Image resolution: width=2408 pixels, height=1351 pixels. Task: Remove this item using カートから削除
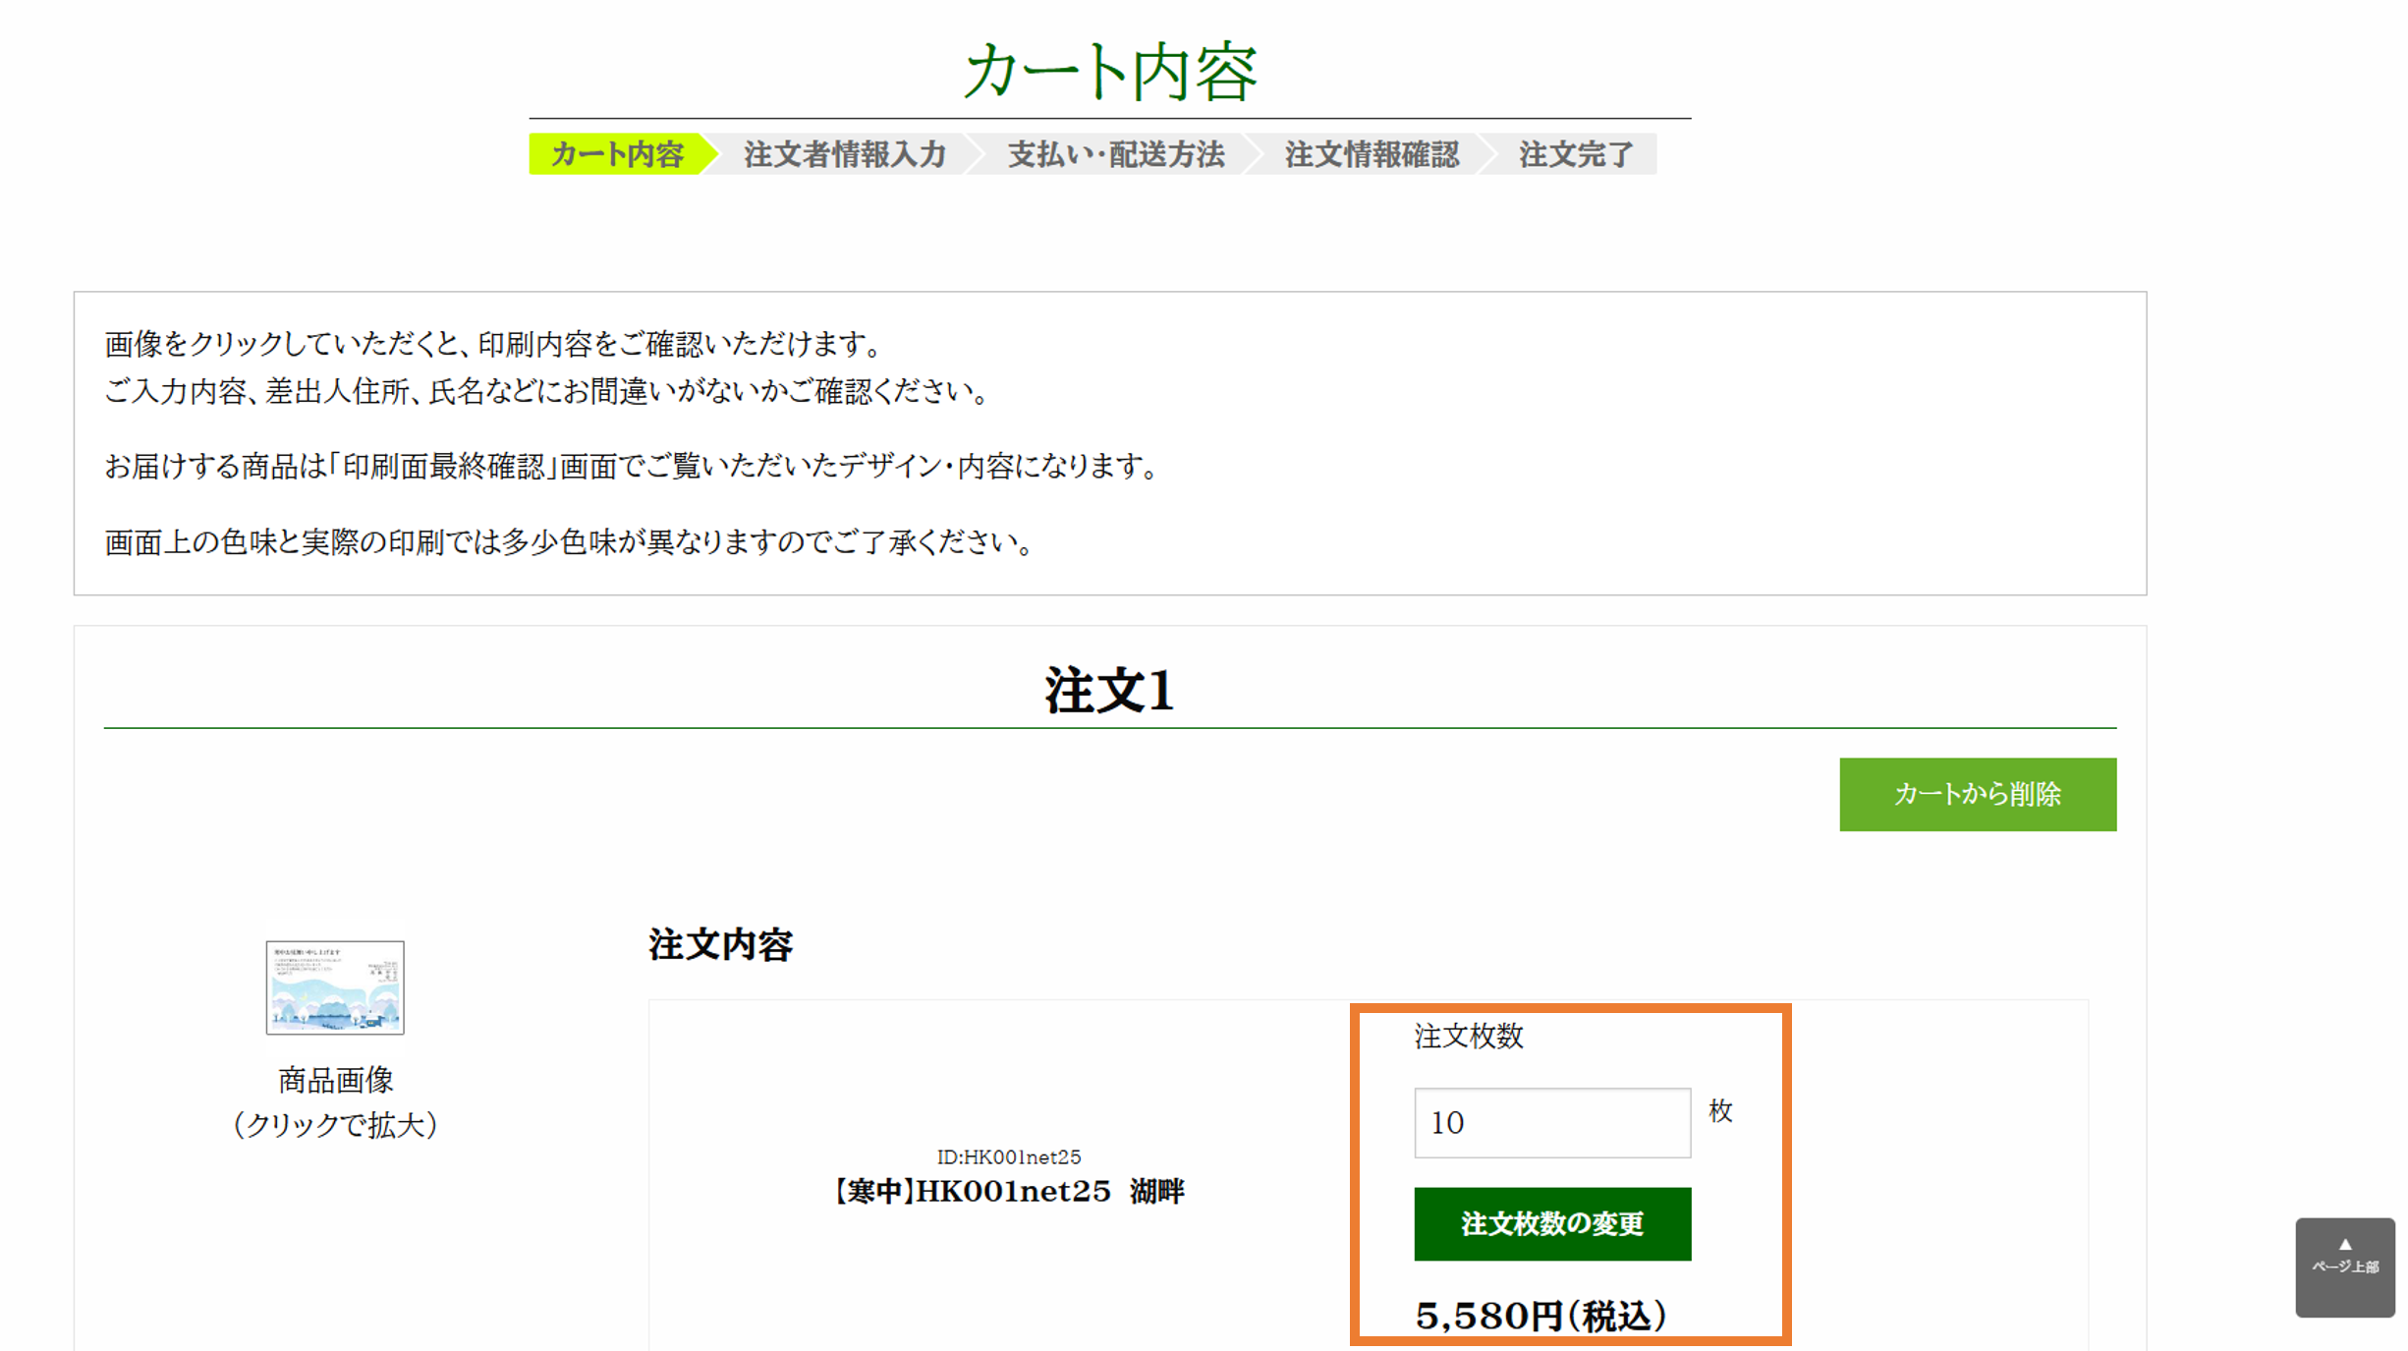pyautogui.click(x=1977, y=794)
